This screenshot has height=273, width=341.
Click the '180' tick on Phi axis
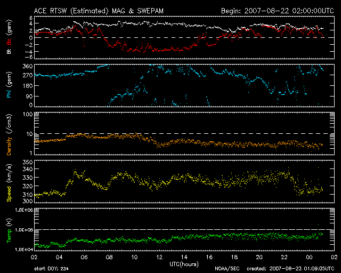(x=28, y=86)
